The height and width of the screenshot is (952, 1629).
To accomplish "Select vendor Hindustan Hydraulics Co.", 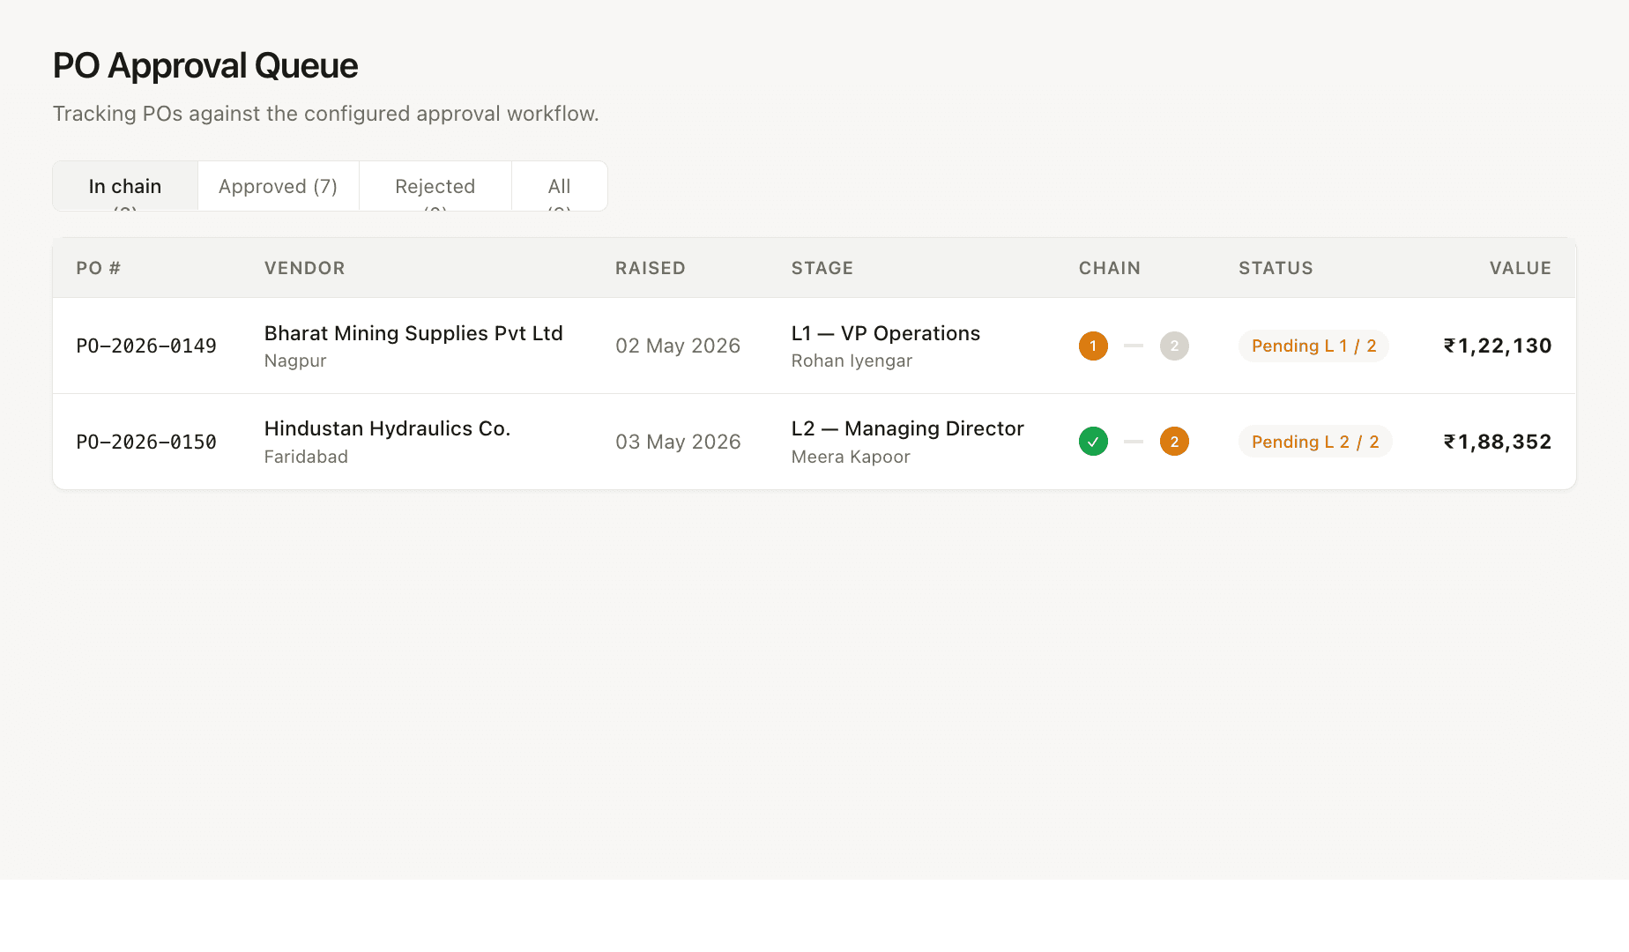I will tap(387, 428).
